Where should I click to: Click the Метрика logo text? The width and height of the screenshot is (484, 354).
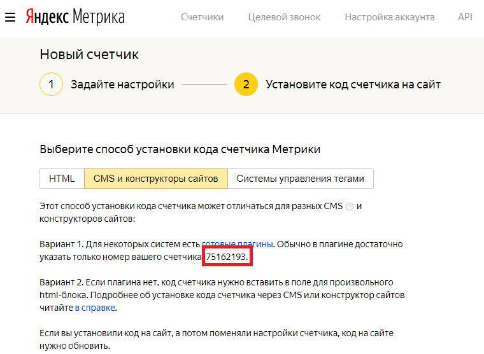[99, 17]
